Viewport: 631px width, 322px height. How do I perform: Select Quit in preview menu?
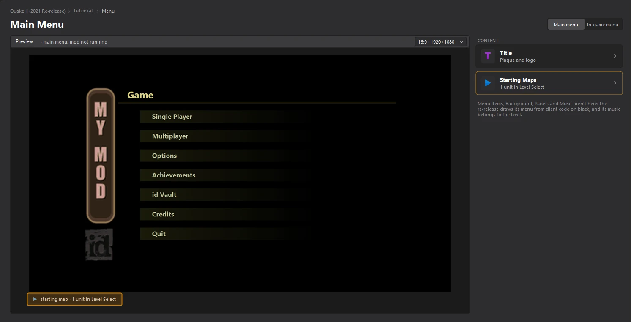[x=225, y=234]
